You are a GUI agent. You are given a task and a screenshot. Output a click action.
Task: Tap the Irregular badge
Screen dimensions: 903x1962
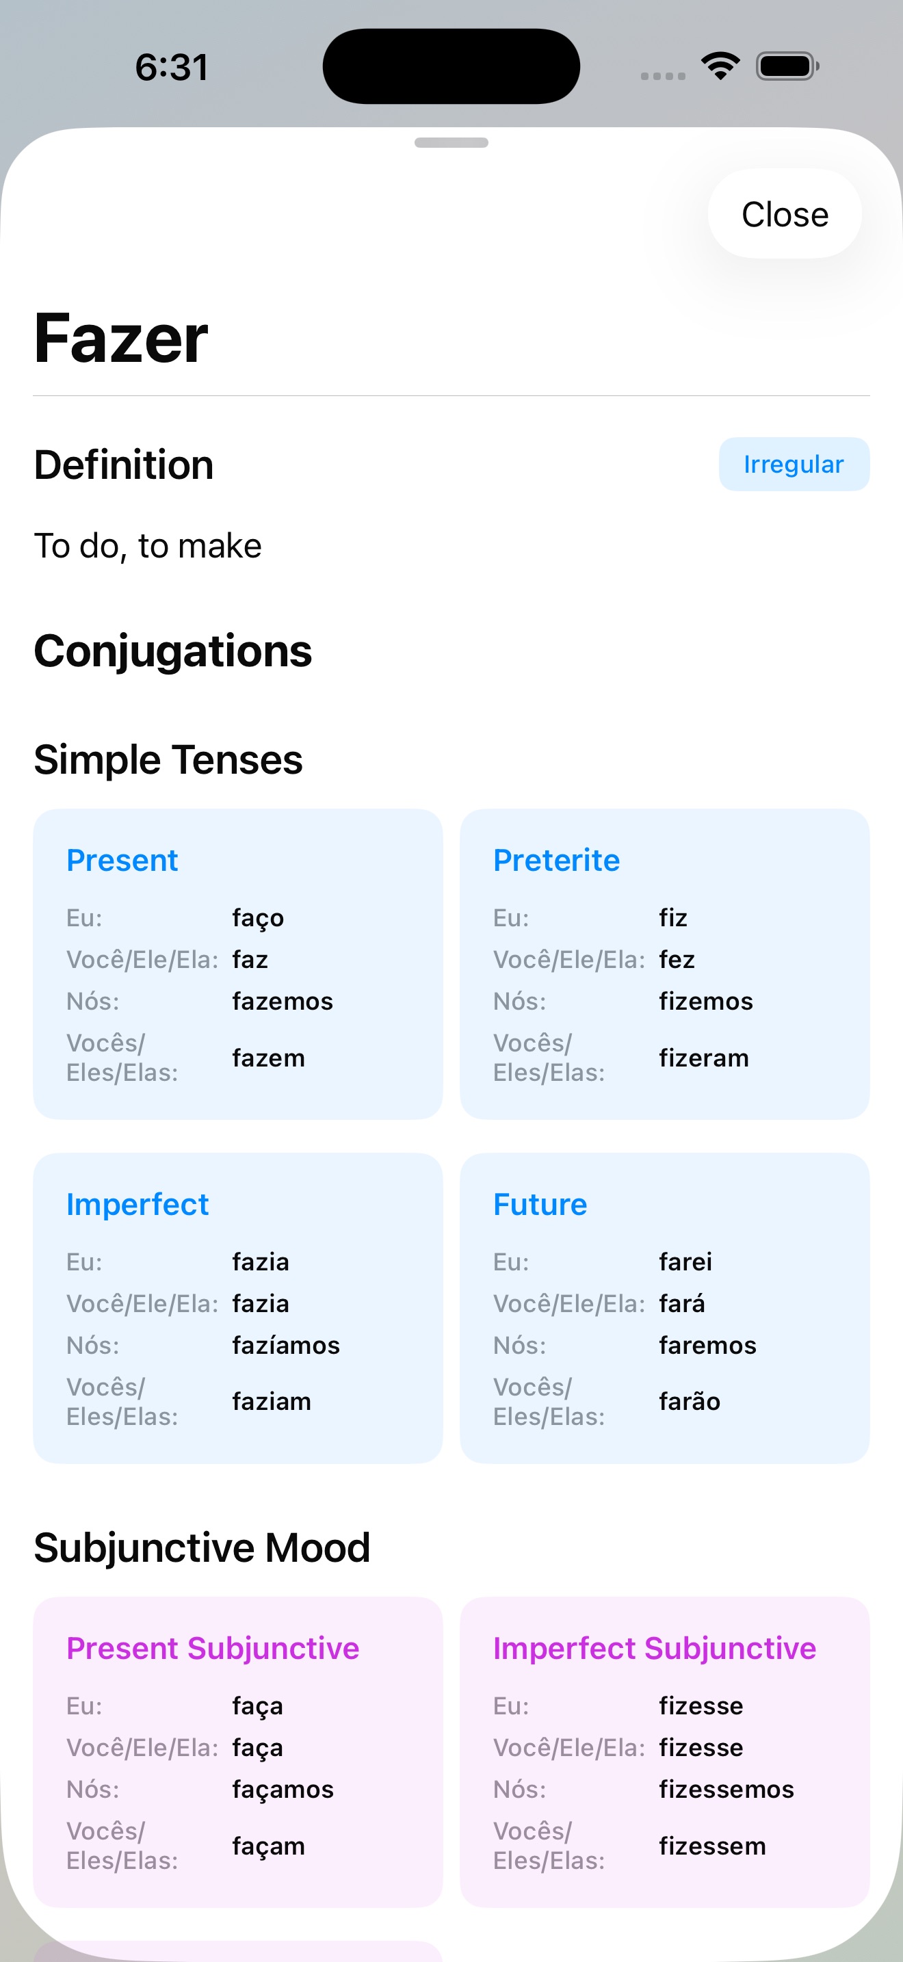point(794,464)
